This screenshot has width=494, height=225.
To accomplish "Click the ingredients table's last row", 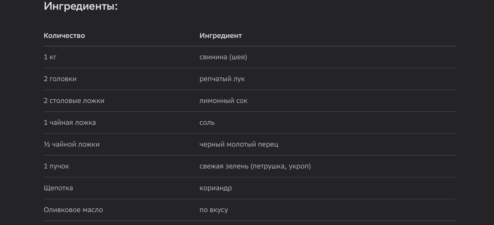I will click(249, 210).
